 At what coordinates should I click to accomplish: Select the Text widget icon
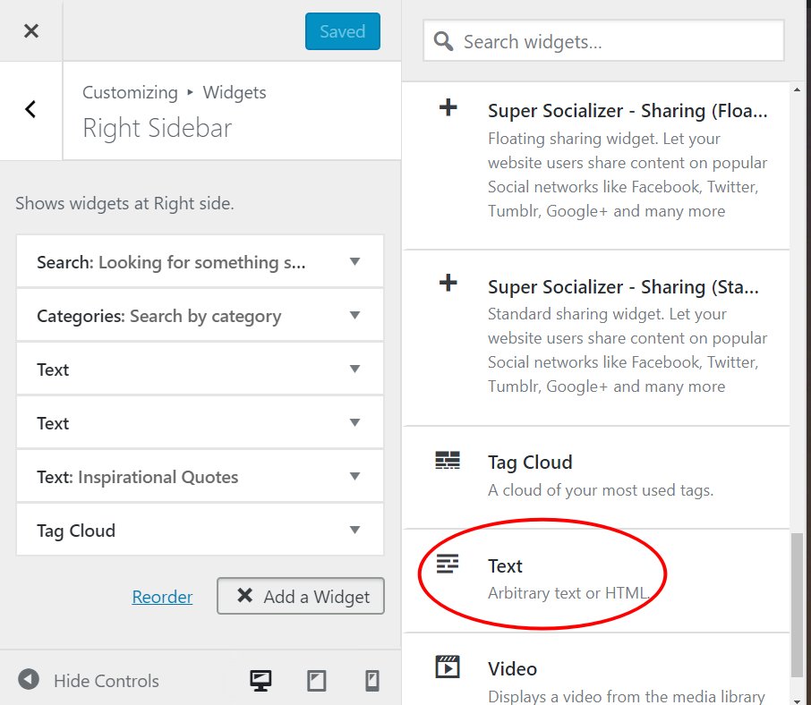[448, 565]
